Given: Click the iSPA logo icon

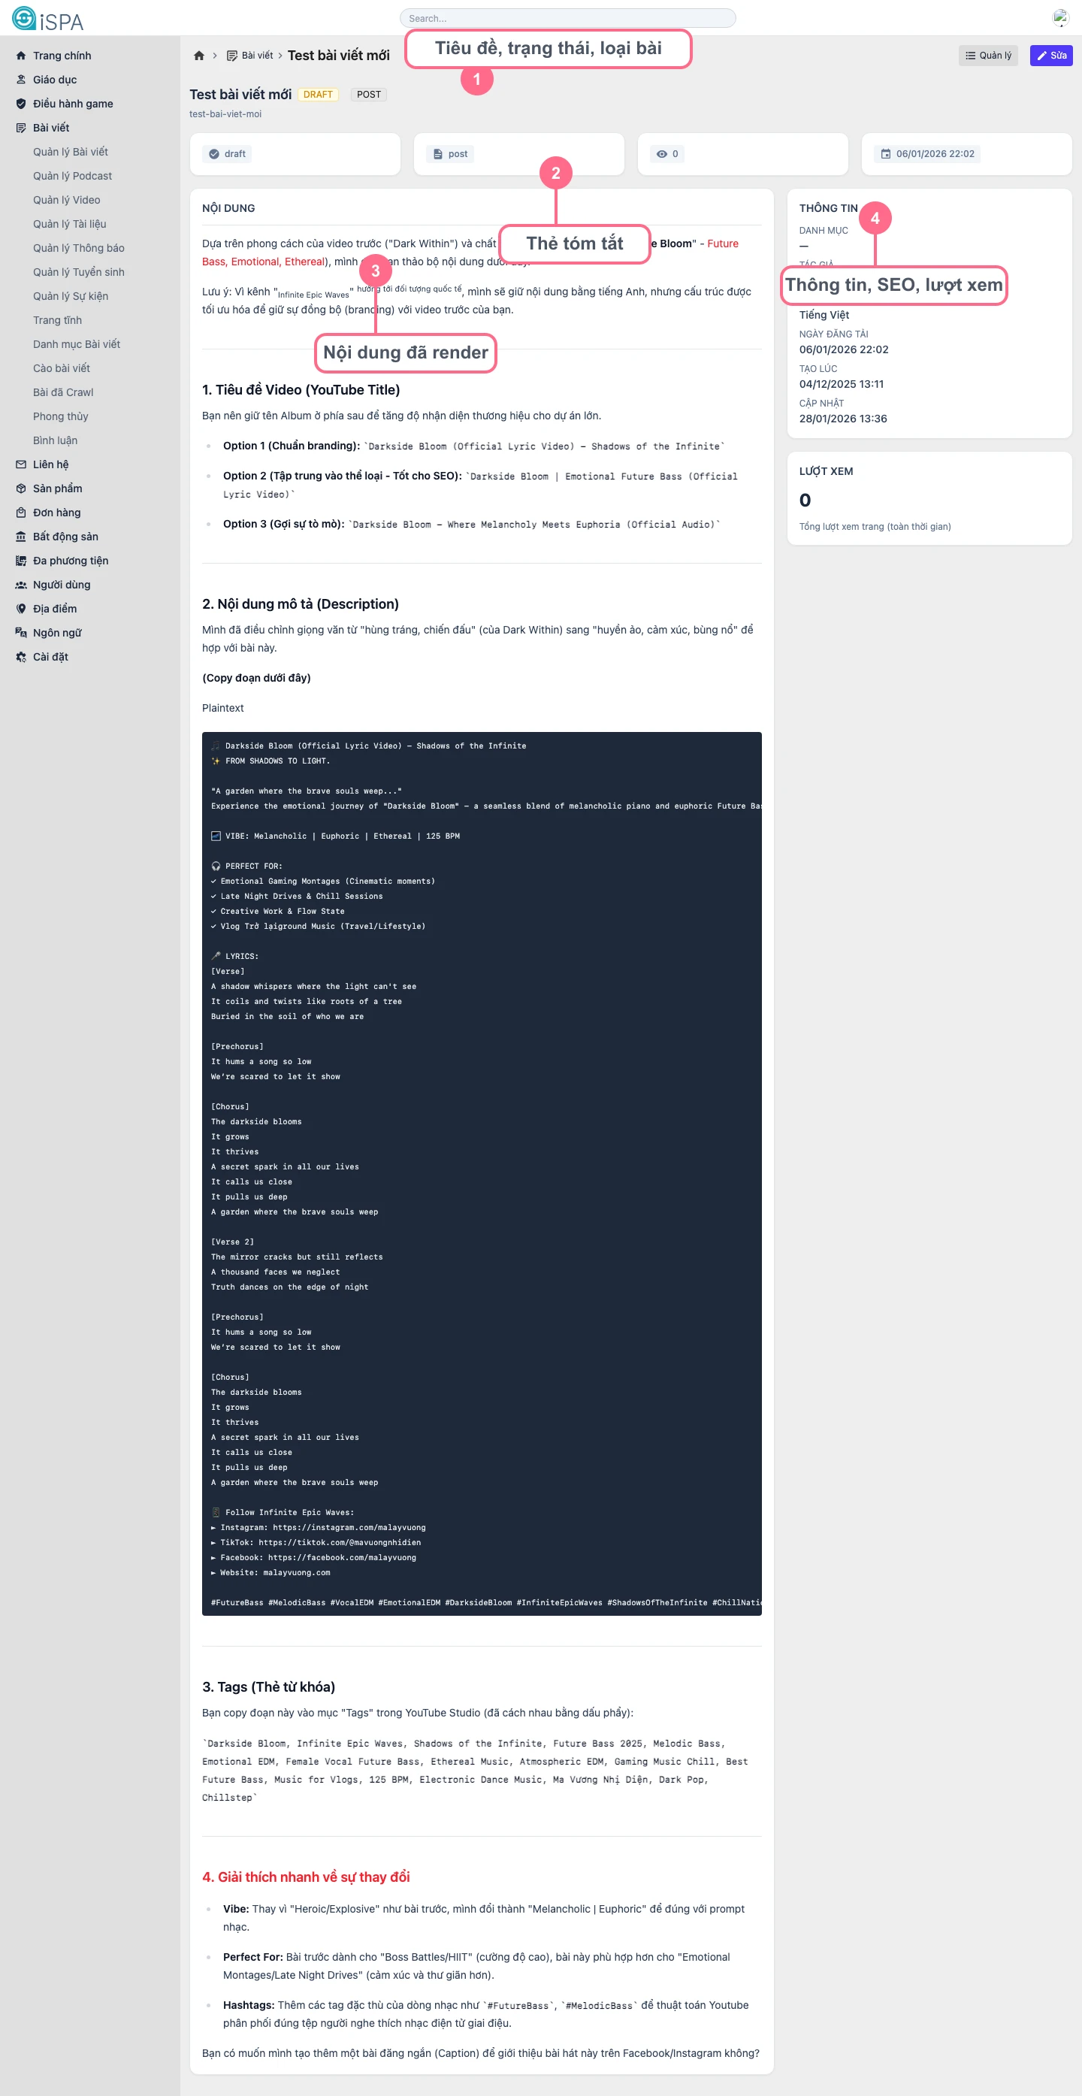Looking at the screenshot, I should (23, 18).
